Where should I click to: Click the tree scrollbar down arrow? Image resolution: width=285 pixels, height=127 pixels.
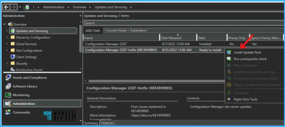coord(80,69)
